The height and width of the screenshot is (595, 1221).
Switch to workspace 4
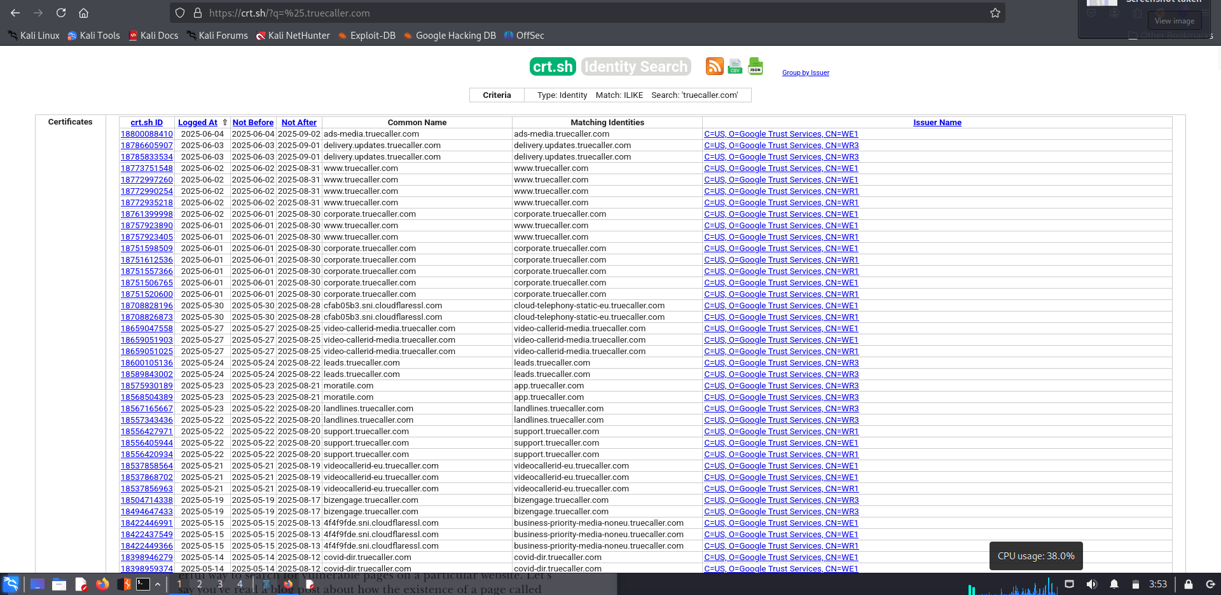tap(240, 584)
